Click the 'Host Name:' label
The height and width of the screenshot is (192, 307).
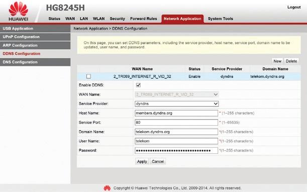(x=89, y=113)
